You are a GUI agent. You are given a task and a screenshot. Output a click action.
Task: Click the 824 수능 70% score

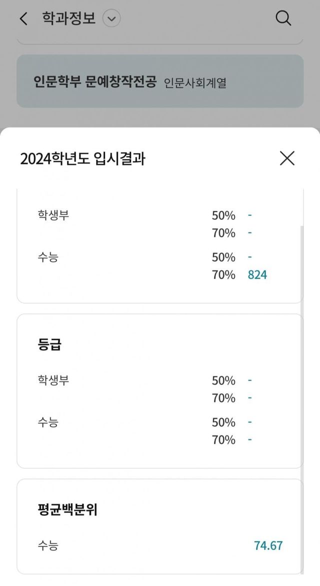coord(257,275)
